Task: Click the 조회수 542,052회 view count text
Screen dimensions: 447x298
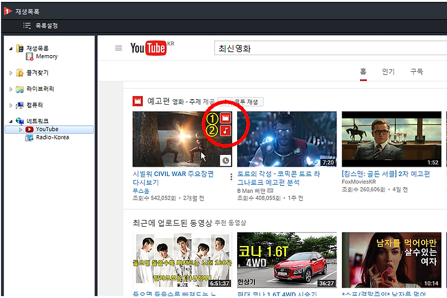Action: (154, 198)
